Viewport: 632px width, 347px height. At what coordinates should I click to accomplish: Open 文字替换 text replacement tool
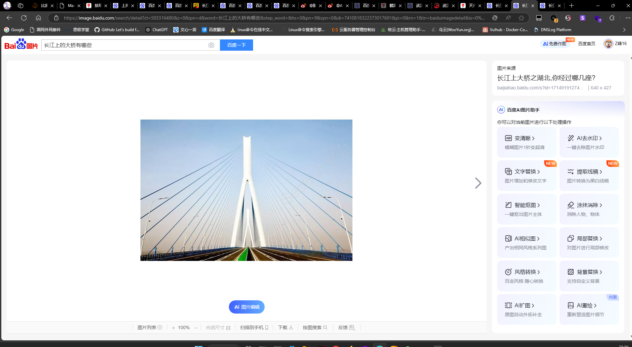[527, 175]
